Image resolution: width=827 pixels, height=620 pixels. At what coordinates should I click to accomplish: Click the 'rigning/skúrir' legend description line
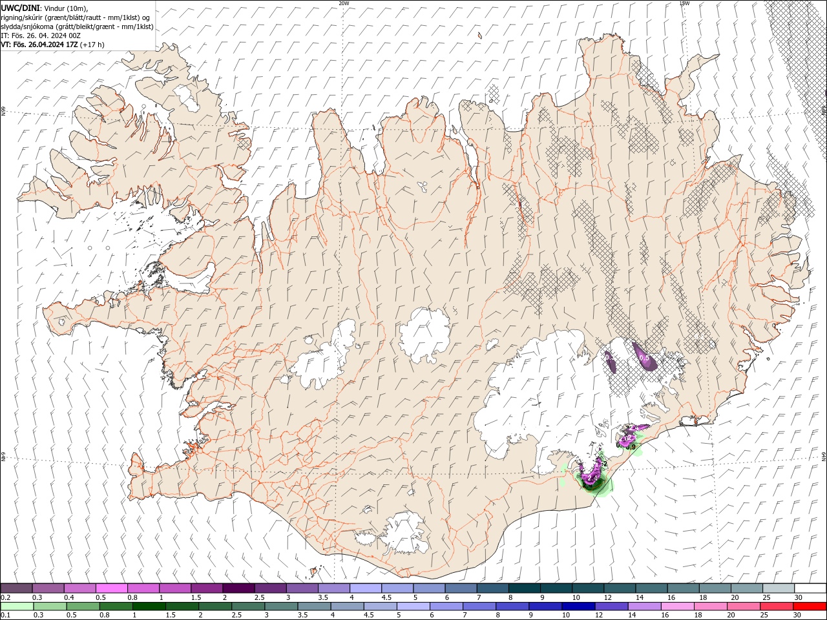76,17
